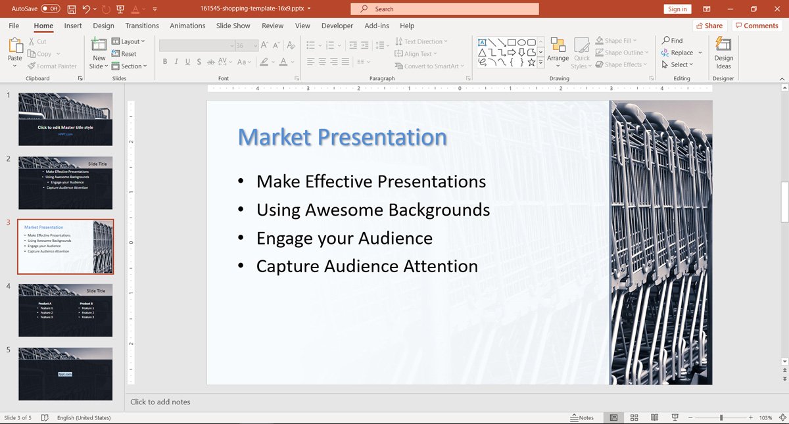
Task: Open the Section dropdown menu
Action: coord(129,66)
